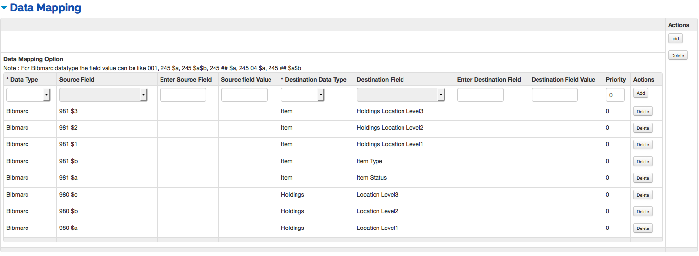This screenshot has width=699, height=256.
Task: Expand the Destination Field dropdown
Action: point(401,95)
